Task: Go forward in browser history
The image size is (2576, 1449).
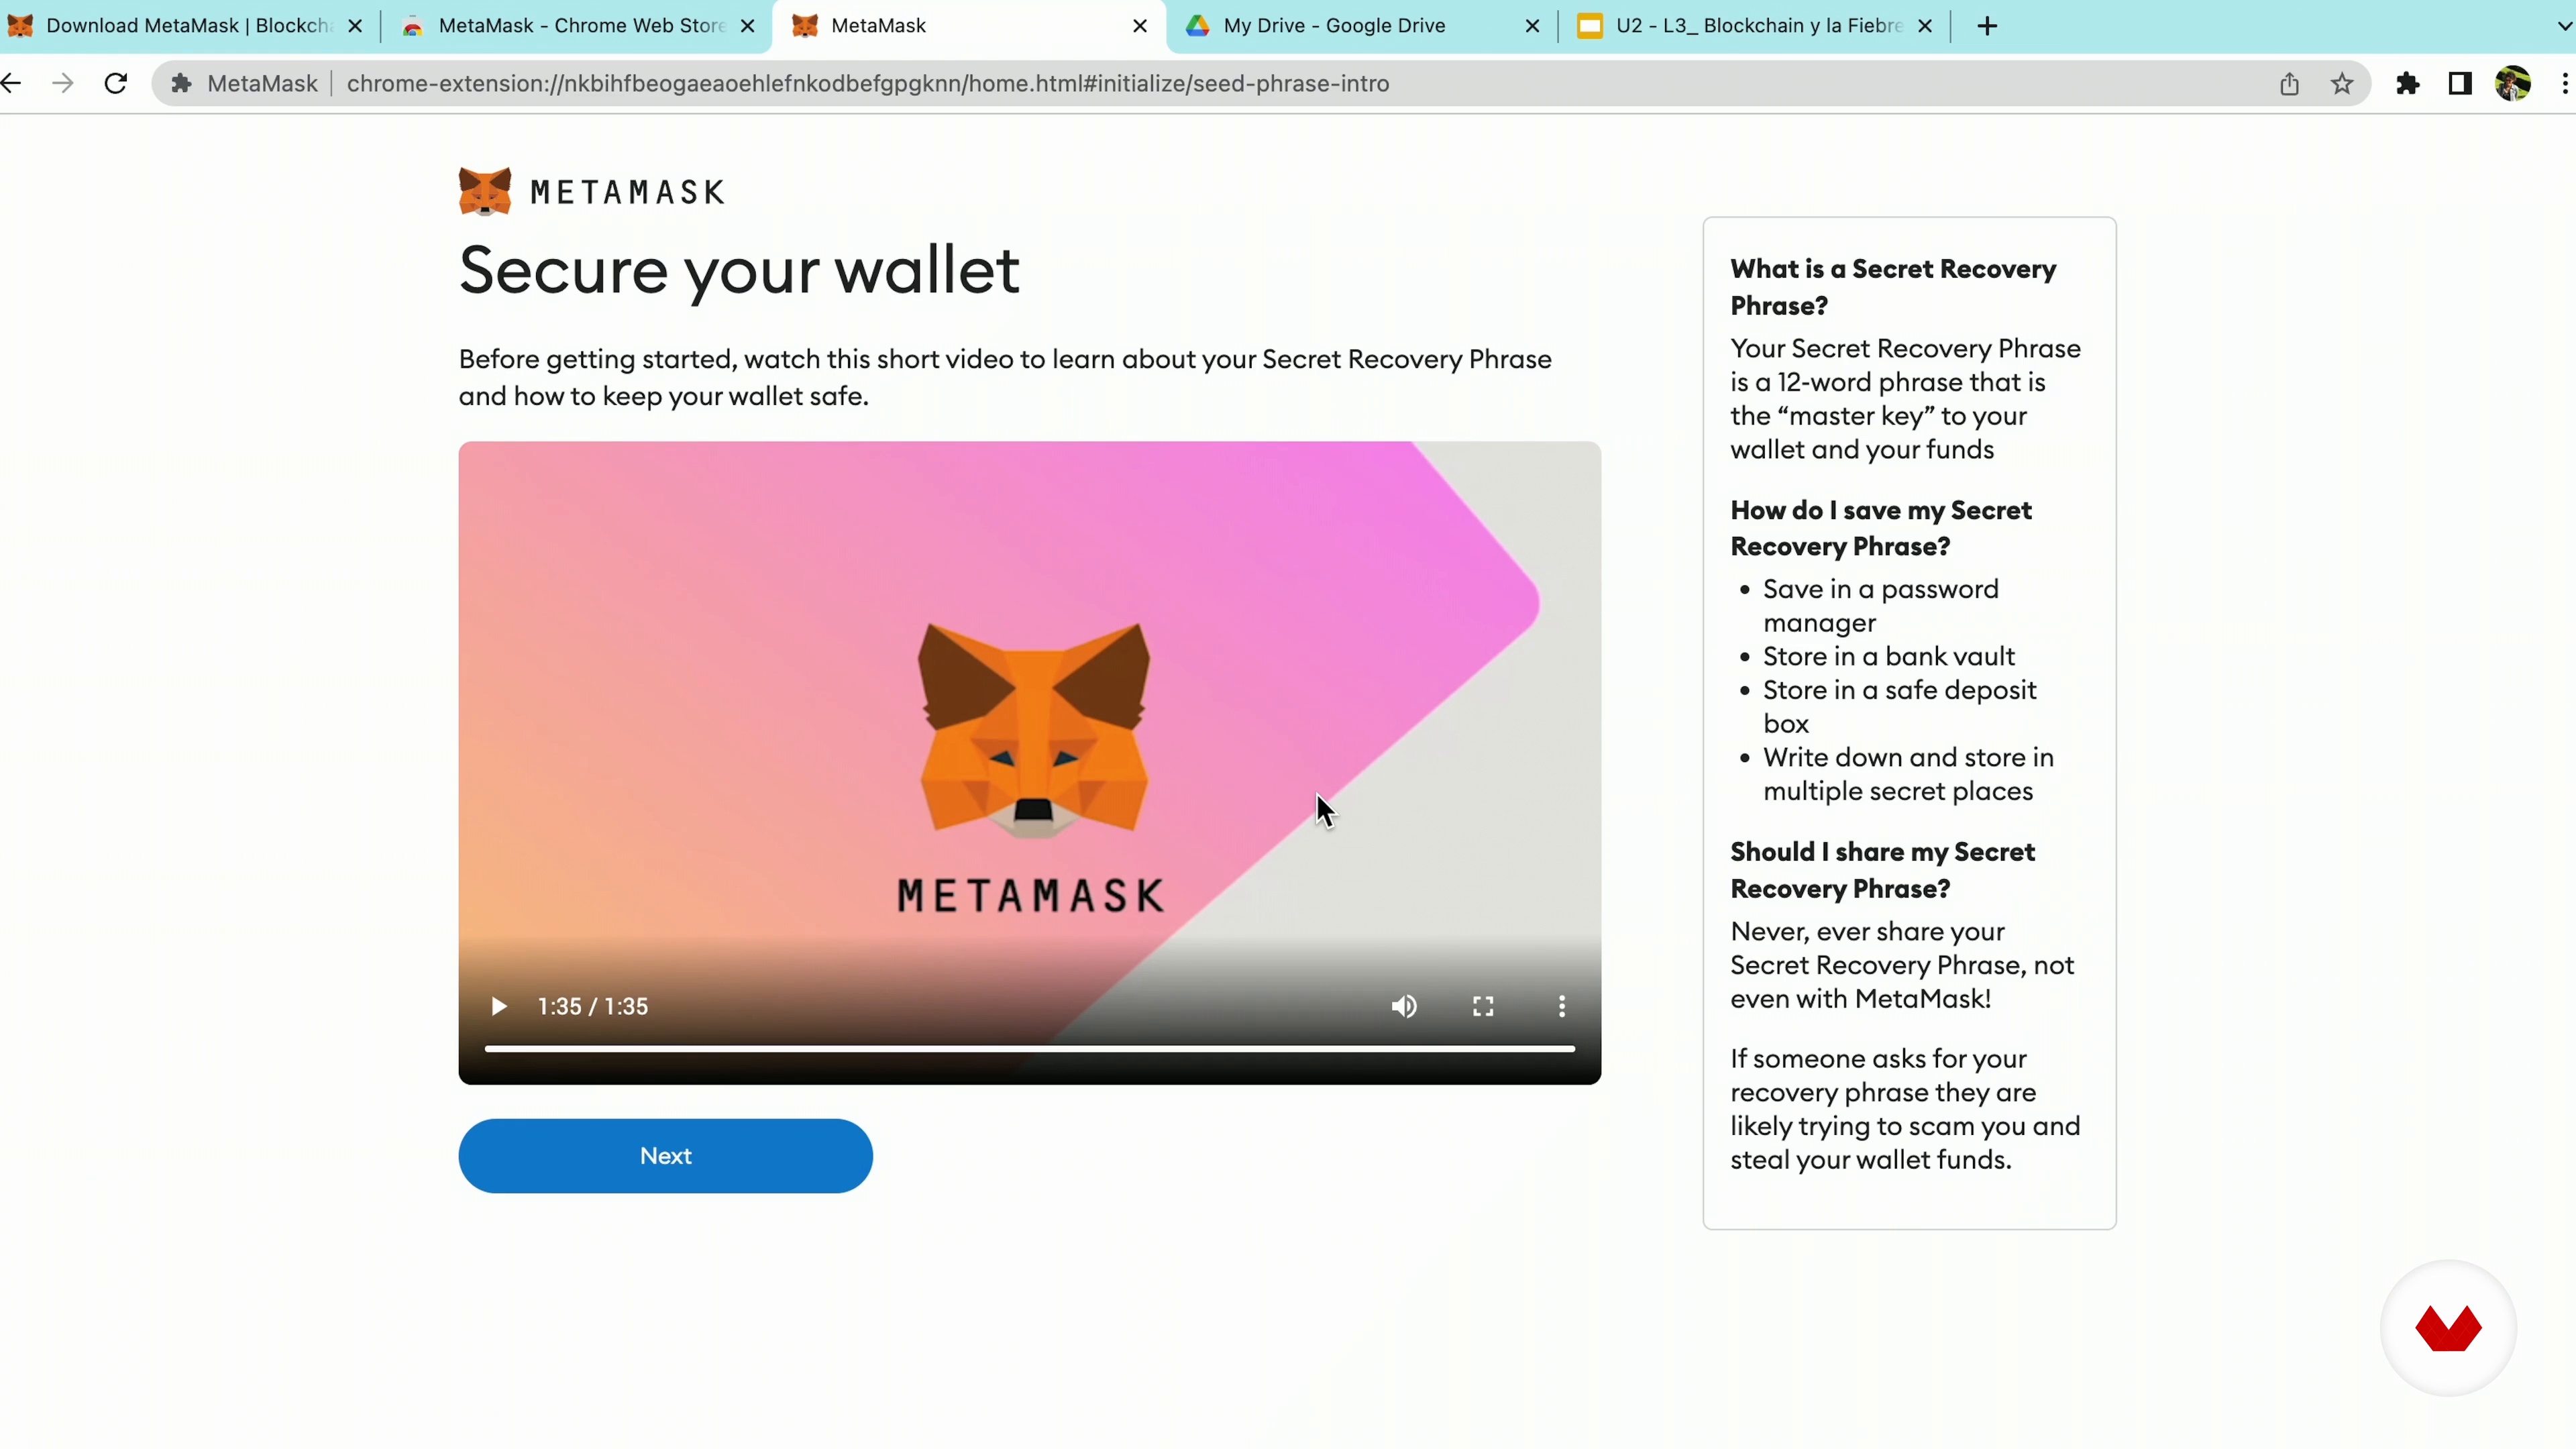Action: [62, 83]
